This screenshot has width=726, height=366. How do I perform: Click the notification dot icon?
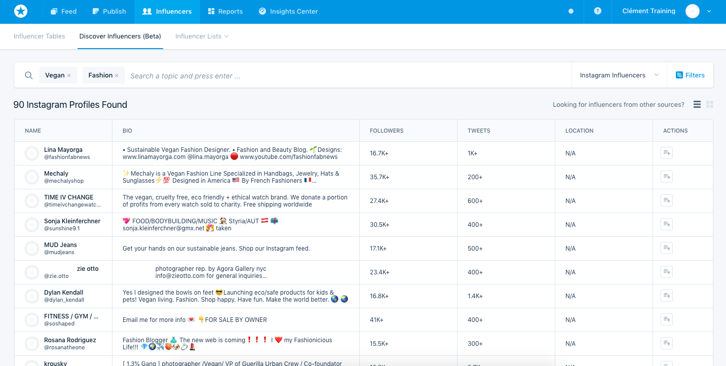(x=571, y=11)
